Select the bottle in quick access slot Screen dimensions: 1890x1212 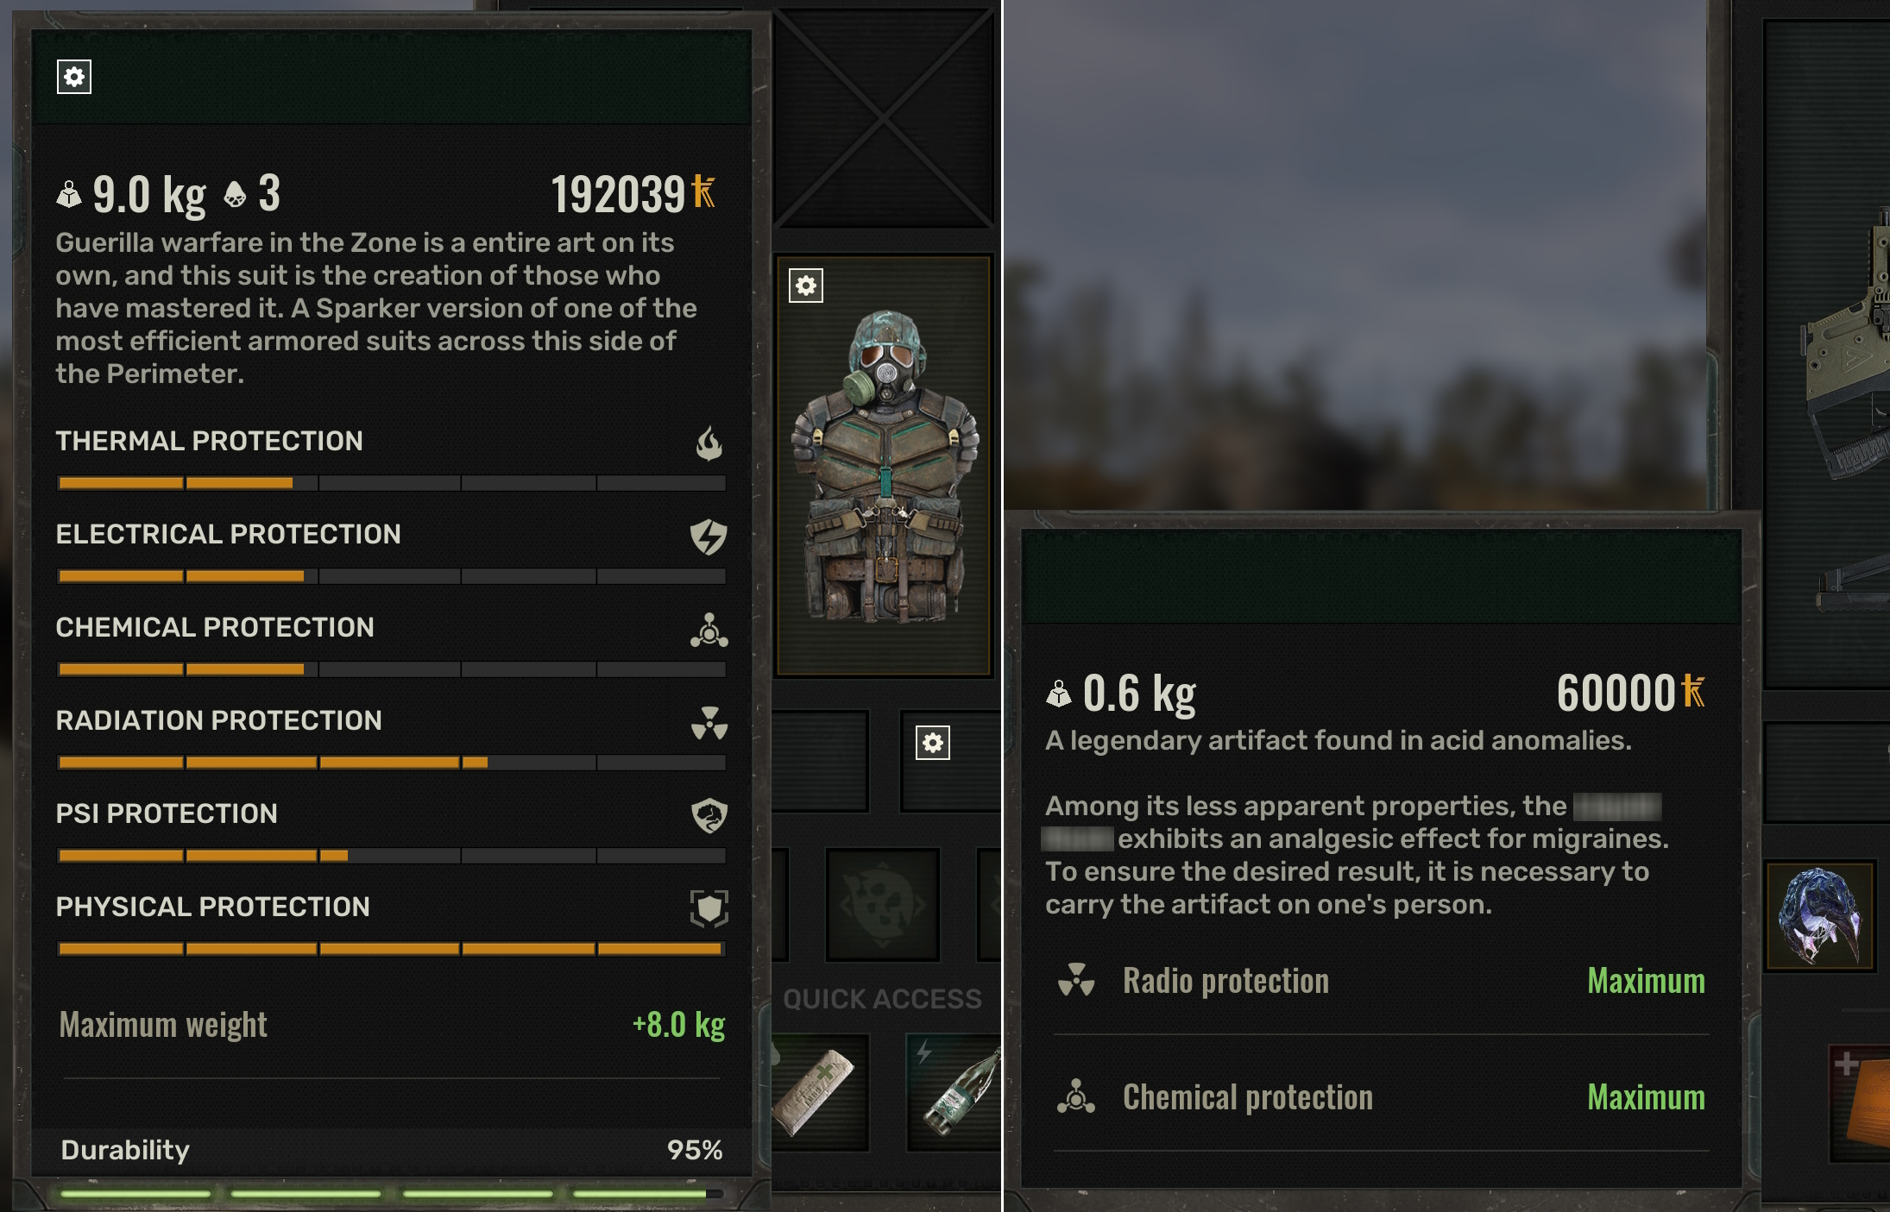pyautogui.click(x=955, y=1092)
